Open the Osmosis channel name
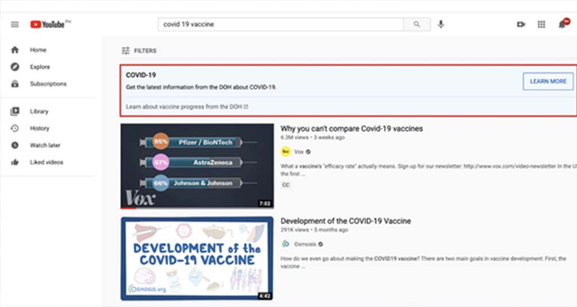577x307 pixels. coord(305,244)
